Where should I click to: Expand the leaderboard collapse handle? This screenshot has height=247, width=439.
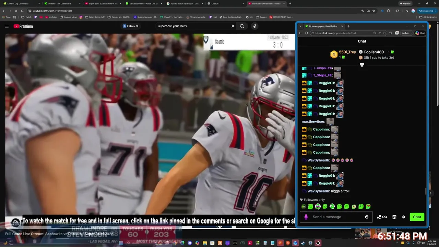click(x=362, y=65)
